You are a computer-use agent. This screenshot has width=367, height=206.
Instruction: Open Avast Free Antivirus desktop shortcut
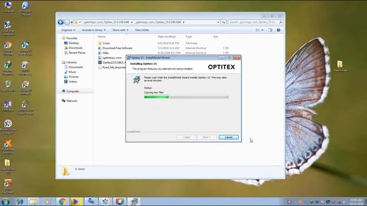[x=8, y=146]
